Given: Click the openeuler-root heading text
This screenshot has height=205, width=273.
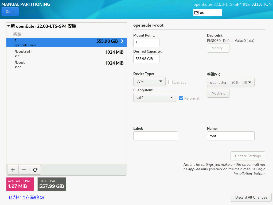Looking at the screenshot, I should pyautogui.click(x=148, y=25).
